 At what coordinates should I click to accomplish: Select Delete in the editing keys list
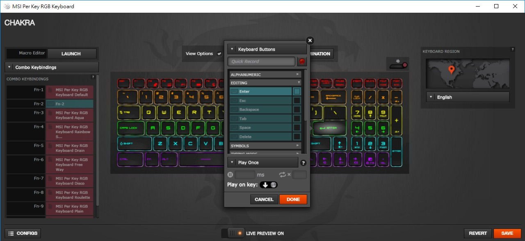click(x=260, y=136)
